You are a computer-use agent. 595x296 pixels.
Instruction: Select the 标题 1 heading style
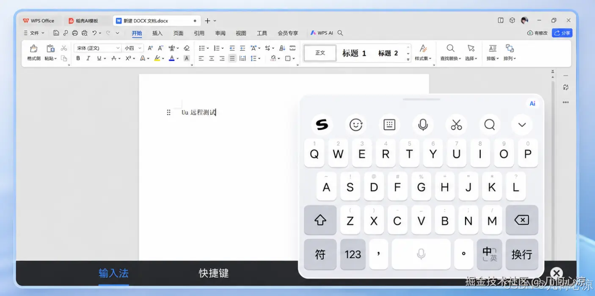tap(354, 53)
